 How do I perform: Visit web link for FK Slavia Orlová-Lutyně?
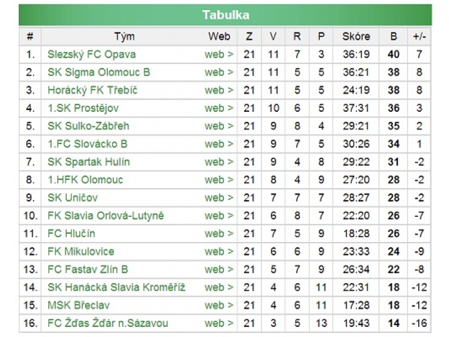pyautogui.click(x=219, y=216)
